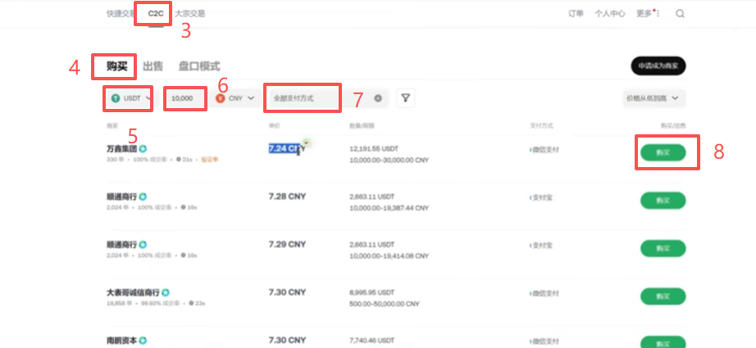756x348 pixels.
Task: Open the 盘口模式 tab
Action: pos(199,66)
